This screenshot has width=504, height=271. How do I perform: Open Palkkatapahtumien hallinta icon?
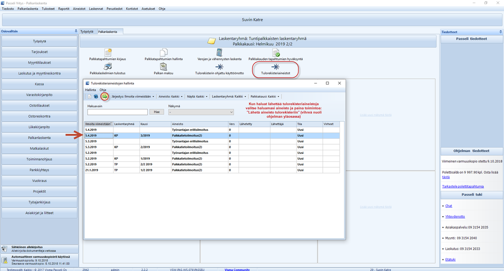163,52
